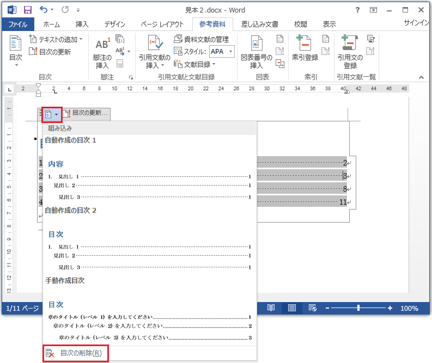Click 資料文献の管理 button
This screenshot has width=432, height=363.
coord(202,39)
